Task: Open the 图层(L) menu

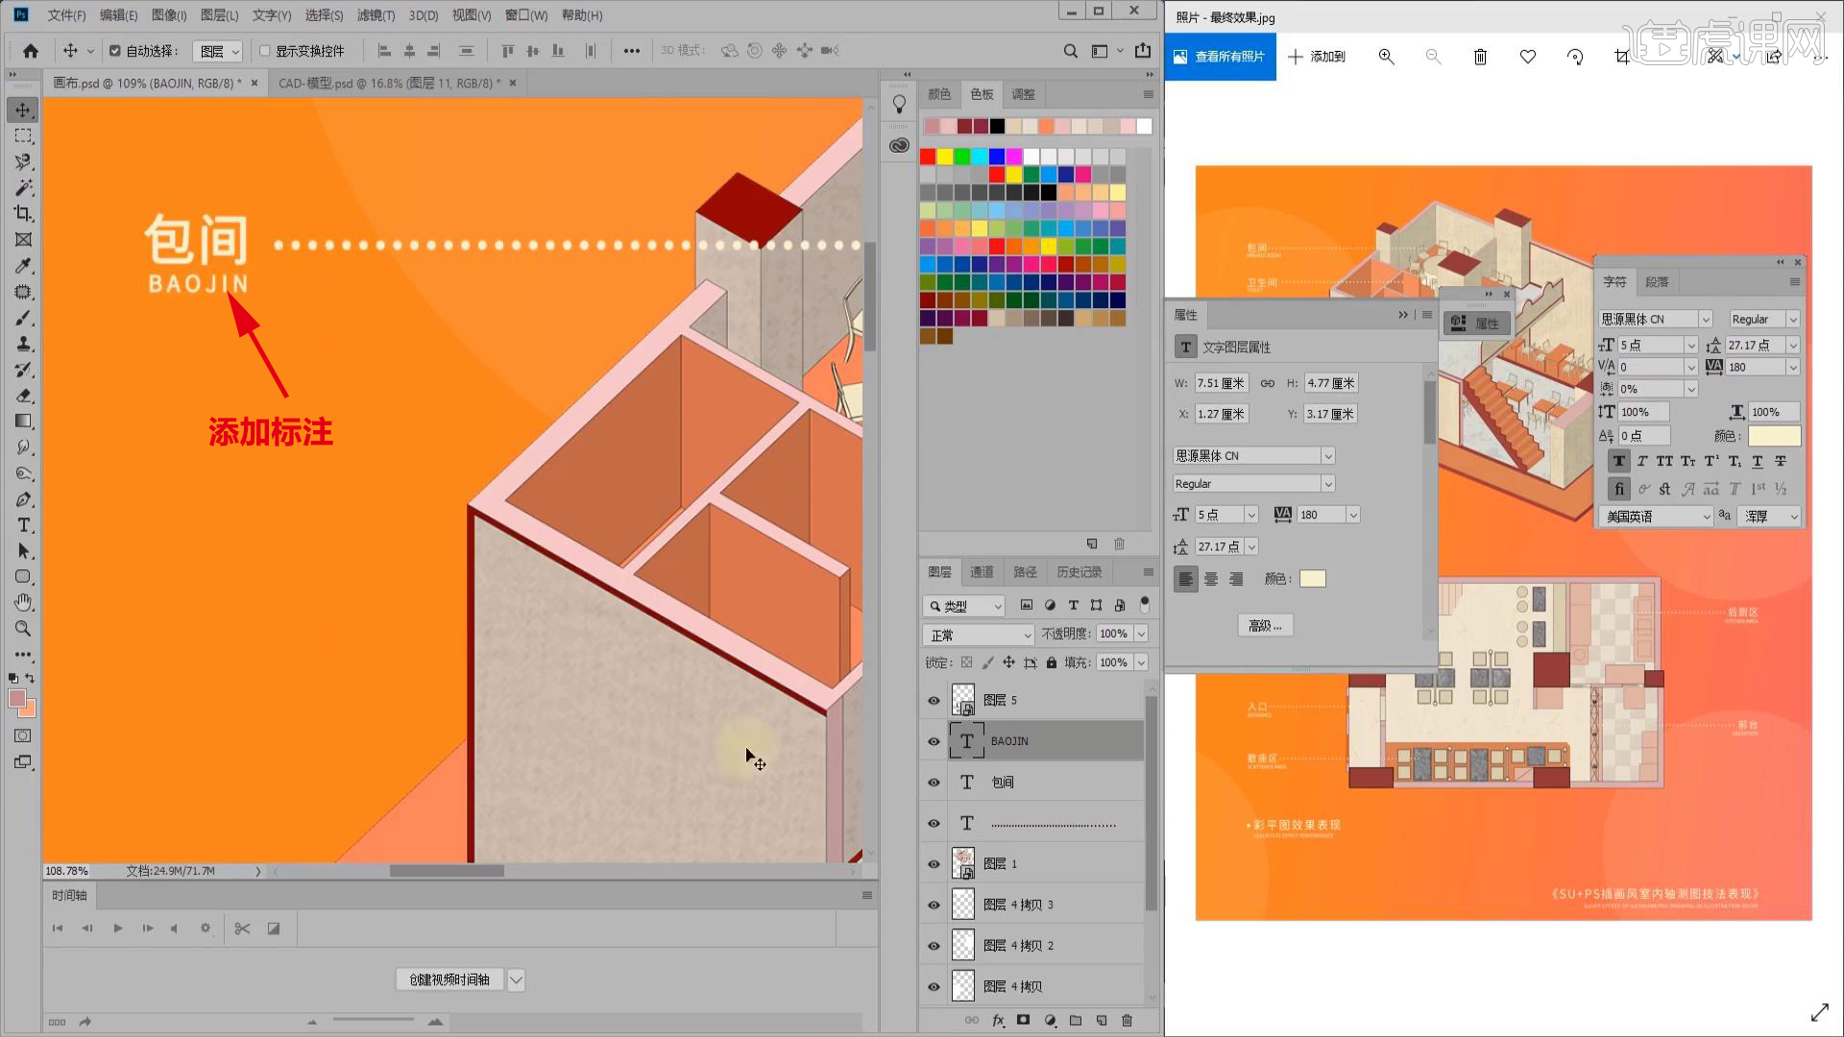Action: [219, 15]
